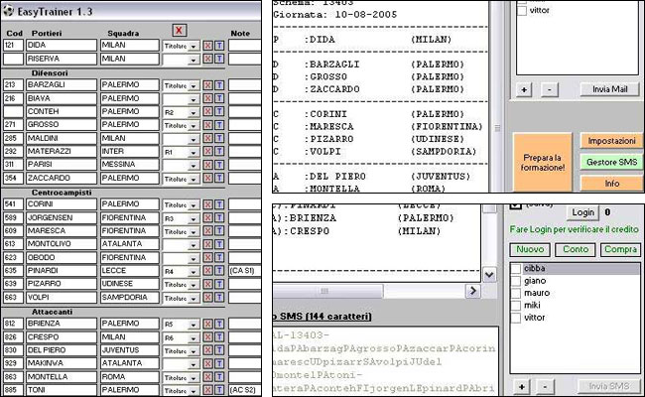
Task: Delete the MALDINI row with its X icon
Action: click(207, 138)
